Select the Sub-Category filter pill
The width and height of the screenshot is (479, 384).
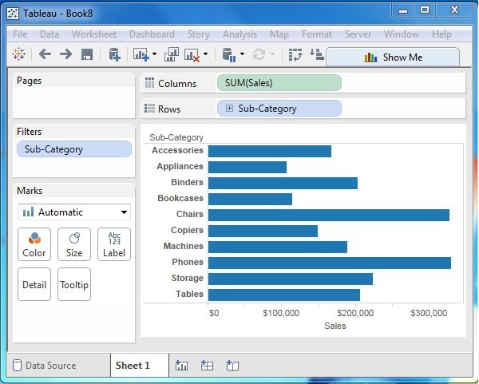click(x=73, y=148)
